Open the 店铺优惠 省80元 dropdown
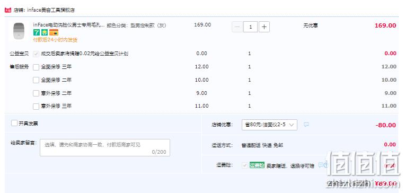Screen dimensions: 405x193 [x=269, y=125]
